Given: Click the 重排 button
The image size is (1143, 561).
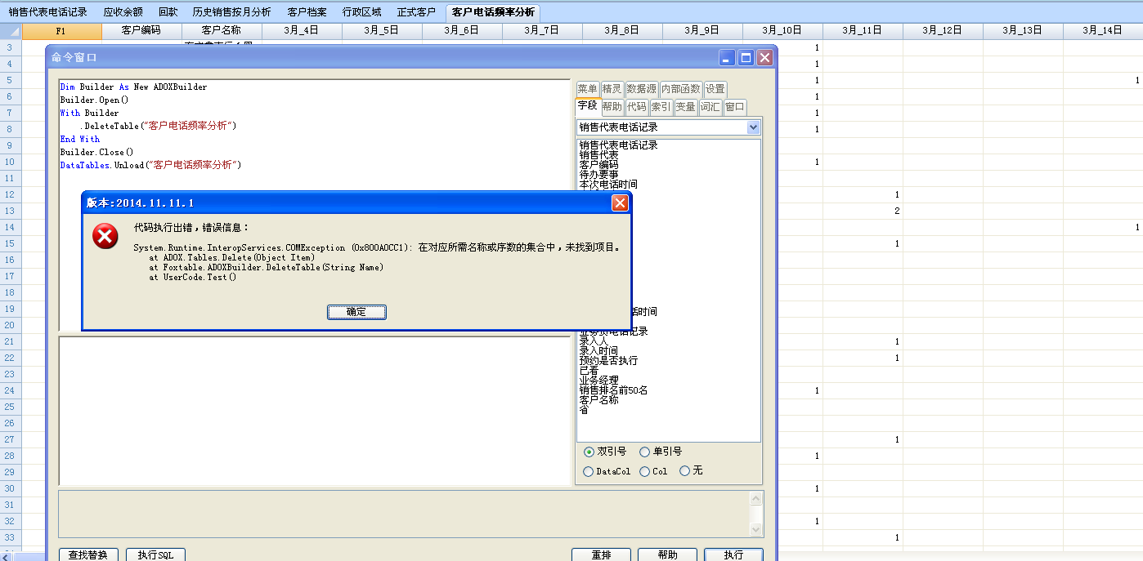Looking at the screenshot, I should click(601, 554).
